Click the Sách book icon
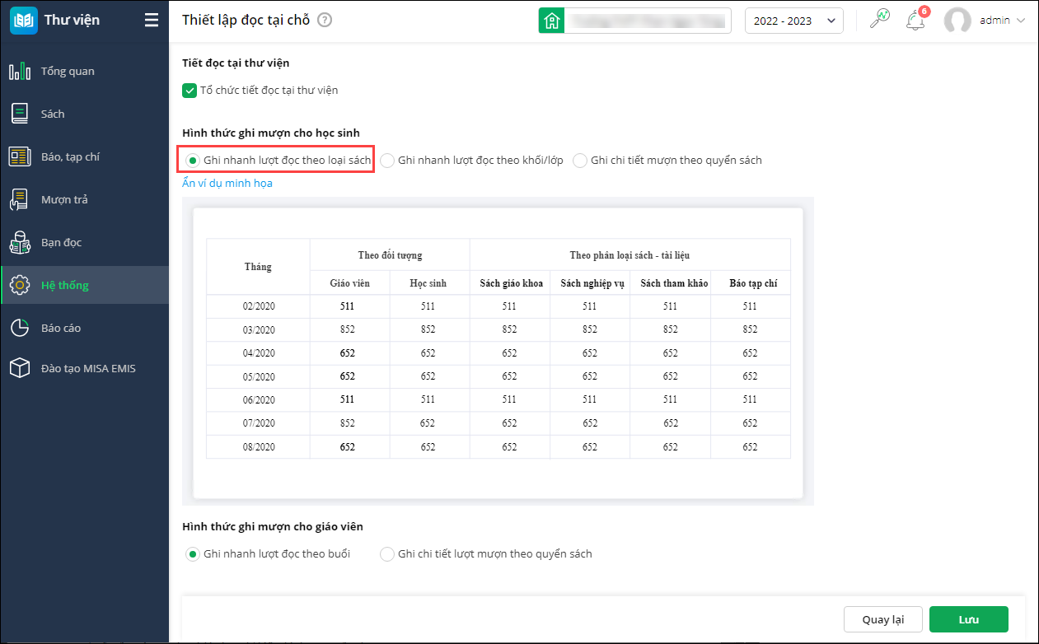 (20, 114)
